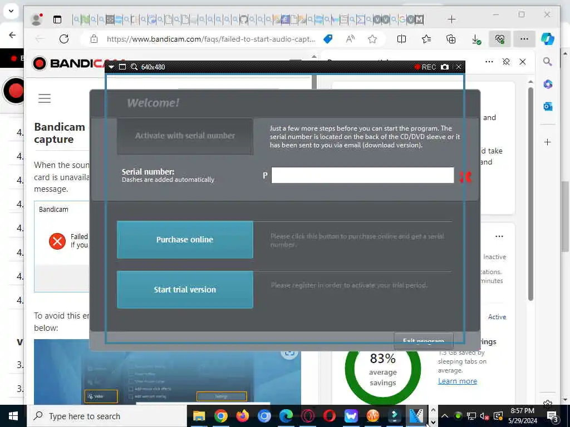The image size is (570, 427).
Task: Click the Learn more link
Action: (x=458, y=381)
